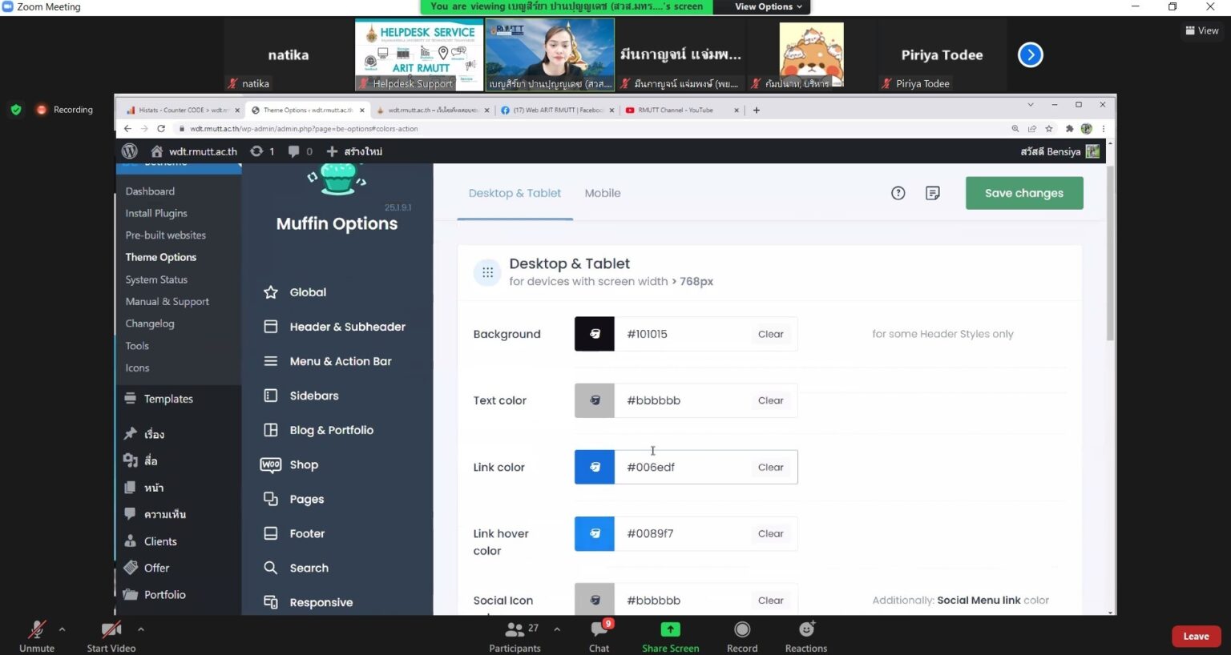The height and width of the screenshot is (655, 1231).
Task: Open new browser tab with plus button
Action: [757, 111]
